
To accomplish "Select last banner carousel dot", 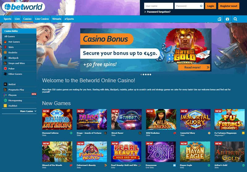I will (x=150, y=74).
